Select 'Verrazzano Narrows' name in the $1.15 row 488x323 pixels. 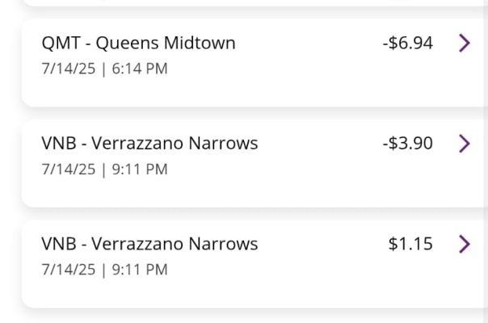tap(175, 244)
